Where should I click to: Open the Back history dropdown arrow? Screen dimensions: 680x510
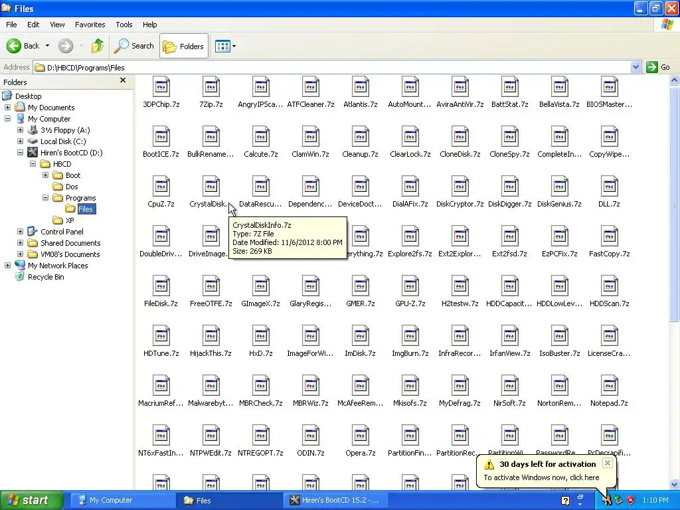[47, 46]
